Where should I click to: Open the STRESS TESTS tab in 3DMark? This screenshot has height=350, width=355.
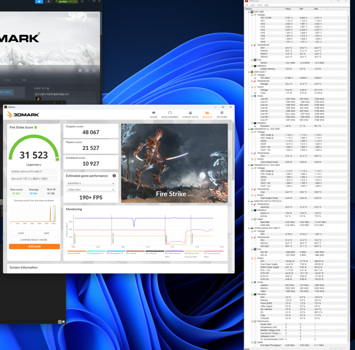(x=190, y=115)
